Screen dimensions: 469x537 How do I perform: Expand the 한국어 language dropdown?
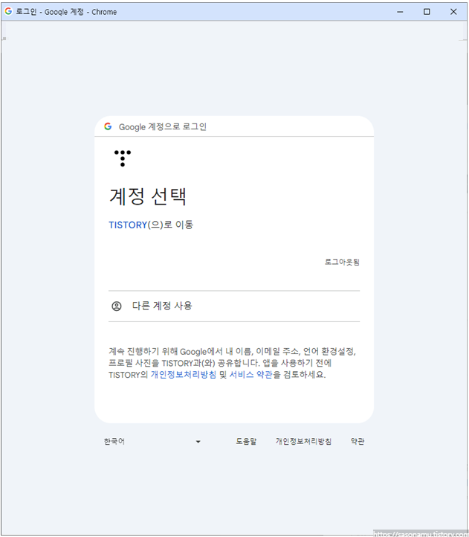152,442
